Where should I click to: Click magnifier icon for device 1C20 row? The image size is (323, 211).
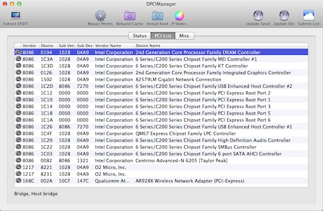[x=18, y=140]
